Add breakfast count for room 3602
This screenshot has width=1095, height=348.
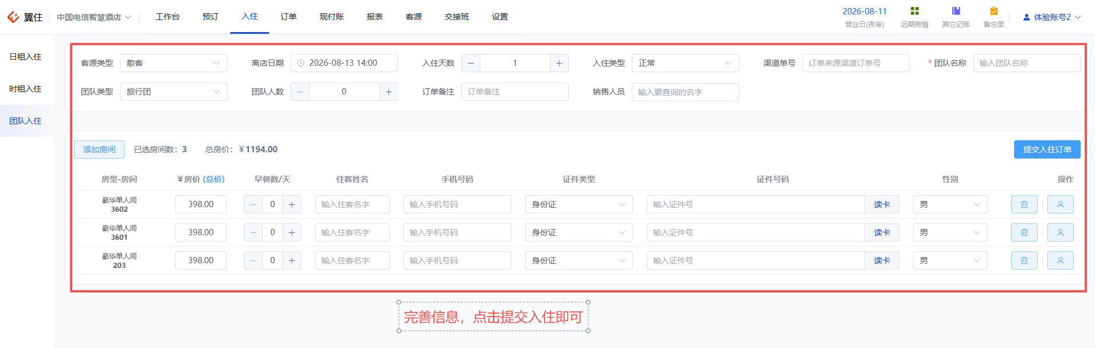tap(292, 204)
